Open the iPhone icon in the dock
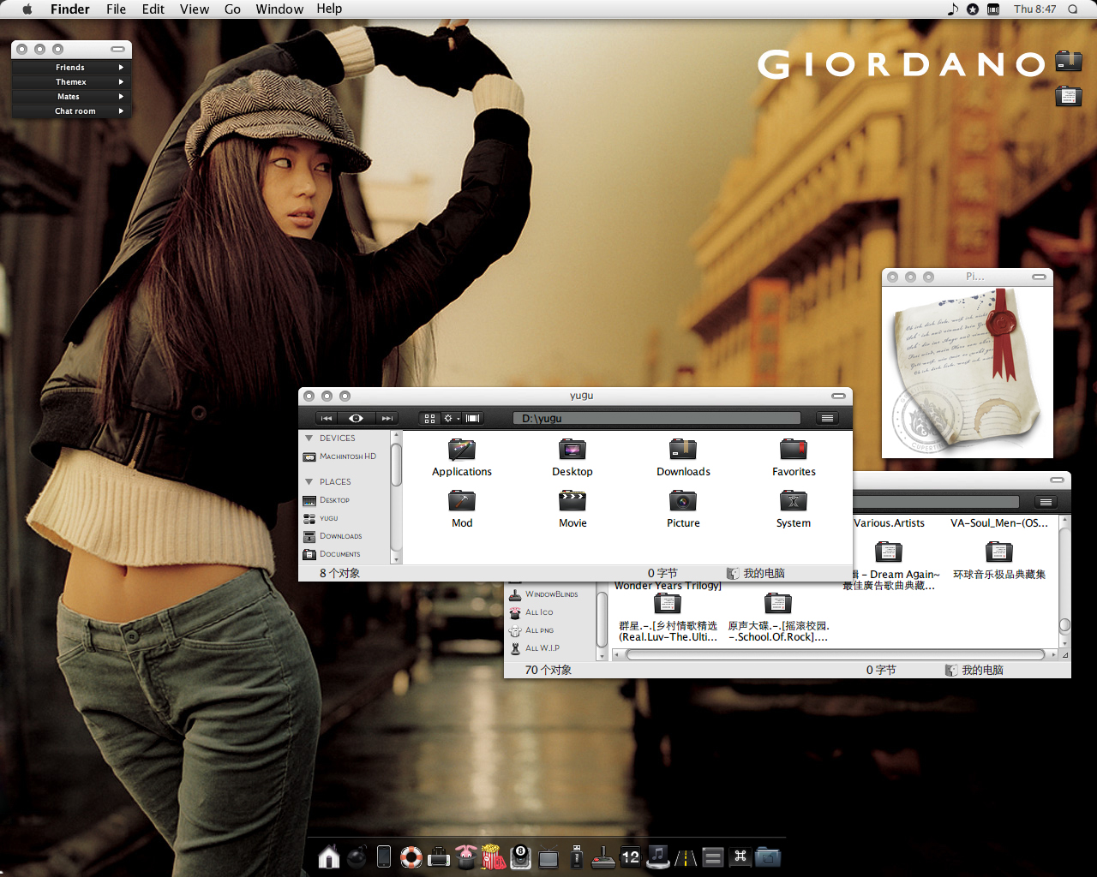This screenshot has width=1097, height=877. tap(384, 856)
